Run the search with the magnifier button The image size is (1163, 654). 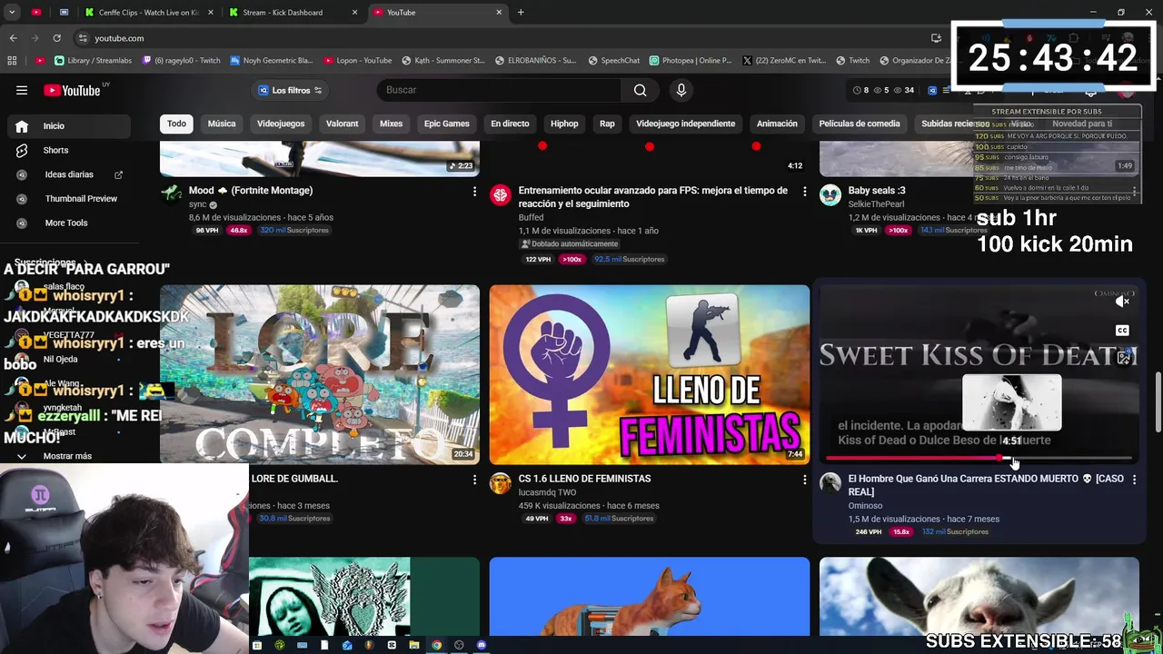(x=640, y=90)
